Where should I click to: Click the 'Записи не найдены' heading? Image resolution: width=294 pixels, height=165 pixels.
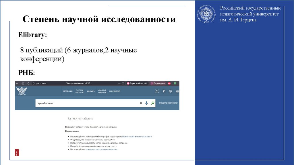pos(80,118)
